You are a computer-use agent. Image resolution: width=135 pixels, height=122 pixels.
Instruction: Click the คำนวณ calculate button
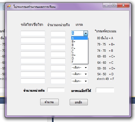tap(49, 102)
